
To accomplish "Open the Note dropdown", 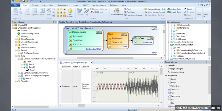I will point(199,13).
